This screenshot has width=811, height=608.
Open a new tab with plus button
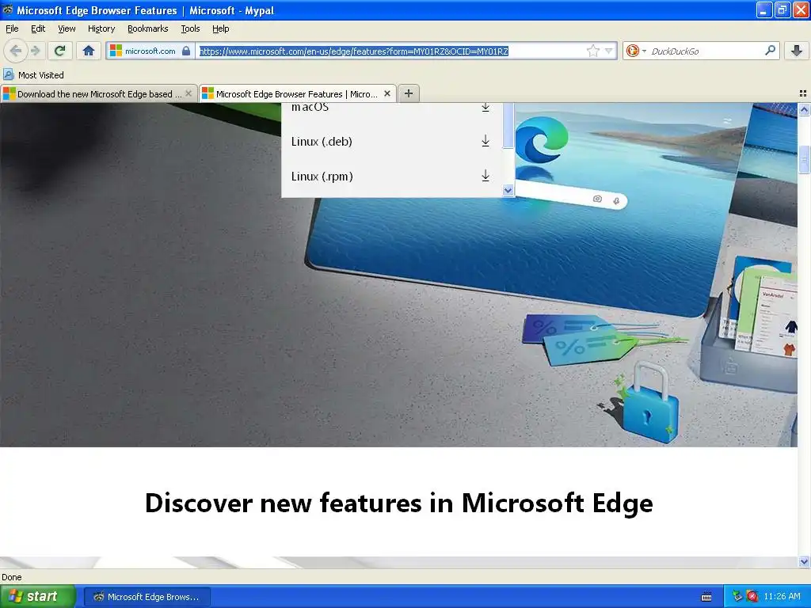[x=409, y=93]
